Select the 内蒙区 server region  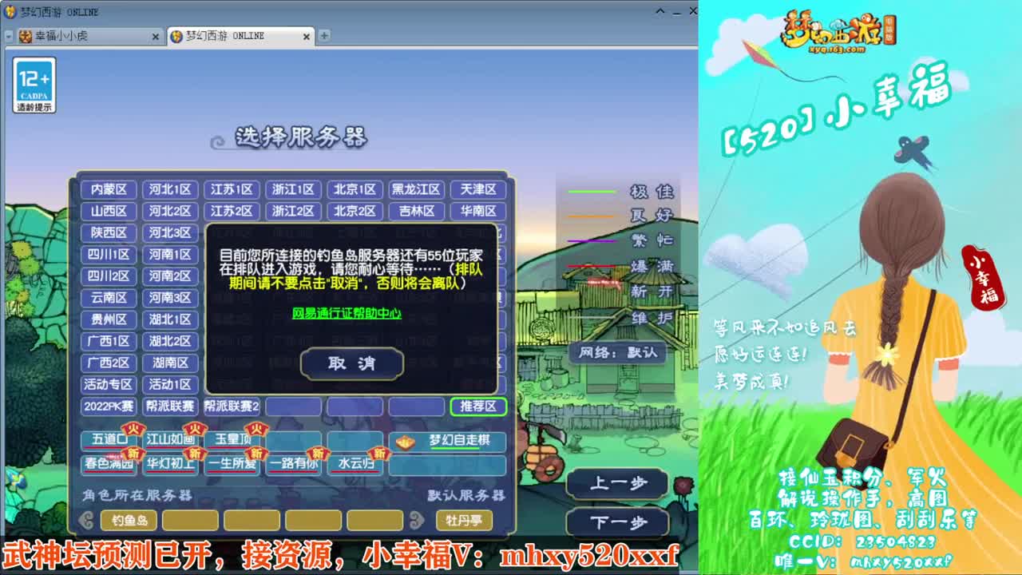click(109, 189)
